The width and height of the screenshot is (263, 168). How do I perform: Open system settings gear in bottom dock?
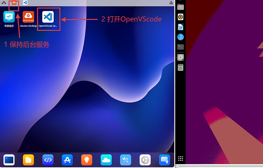[x=145, y=160]
